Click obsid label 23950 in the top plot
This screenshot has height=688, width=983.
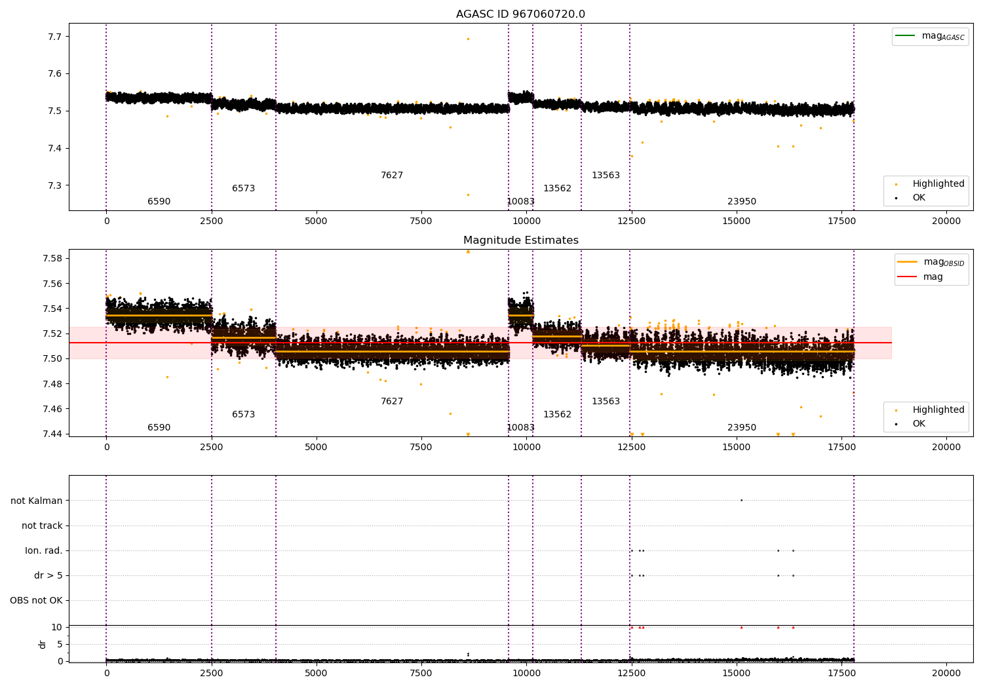742,202
